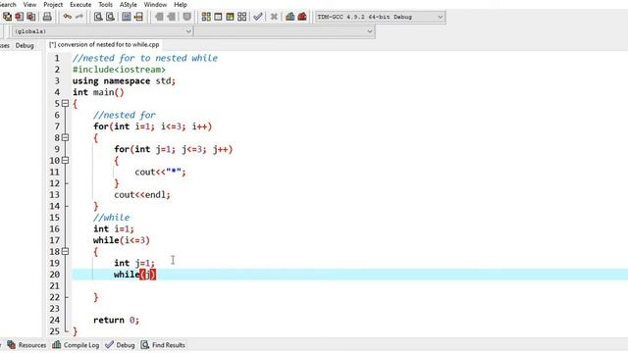Collapse the while block fold at line 18

click(x=66, y=251)
